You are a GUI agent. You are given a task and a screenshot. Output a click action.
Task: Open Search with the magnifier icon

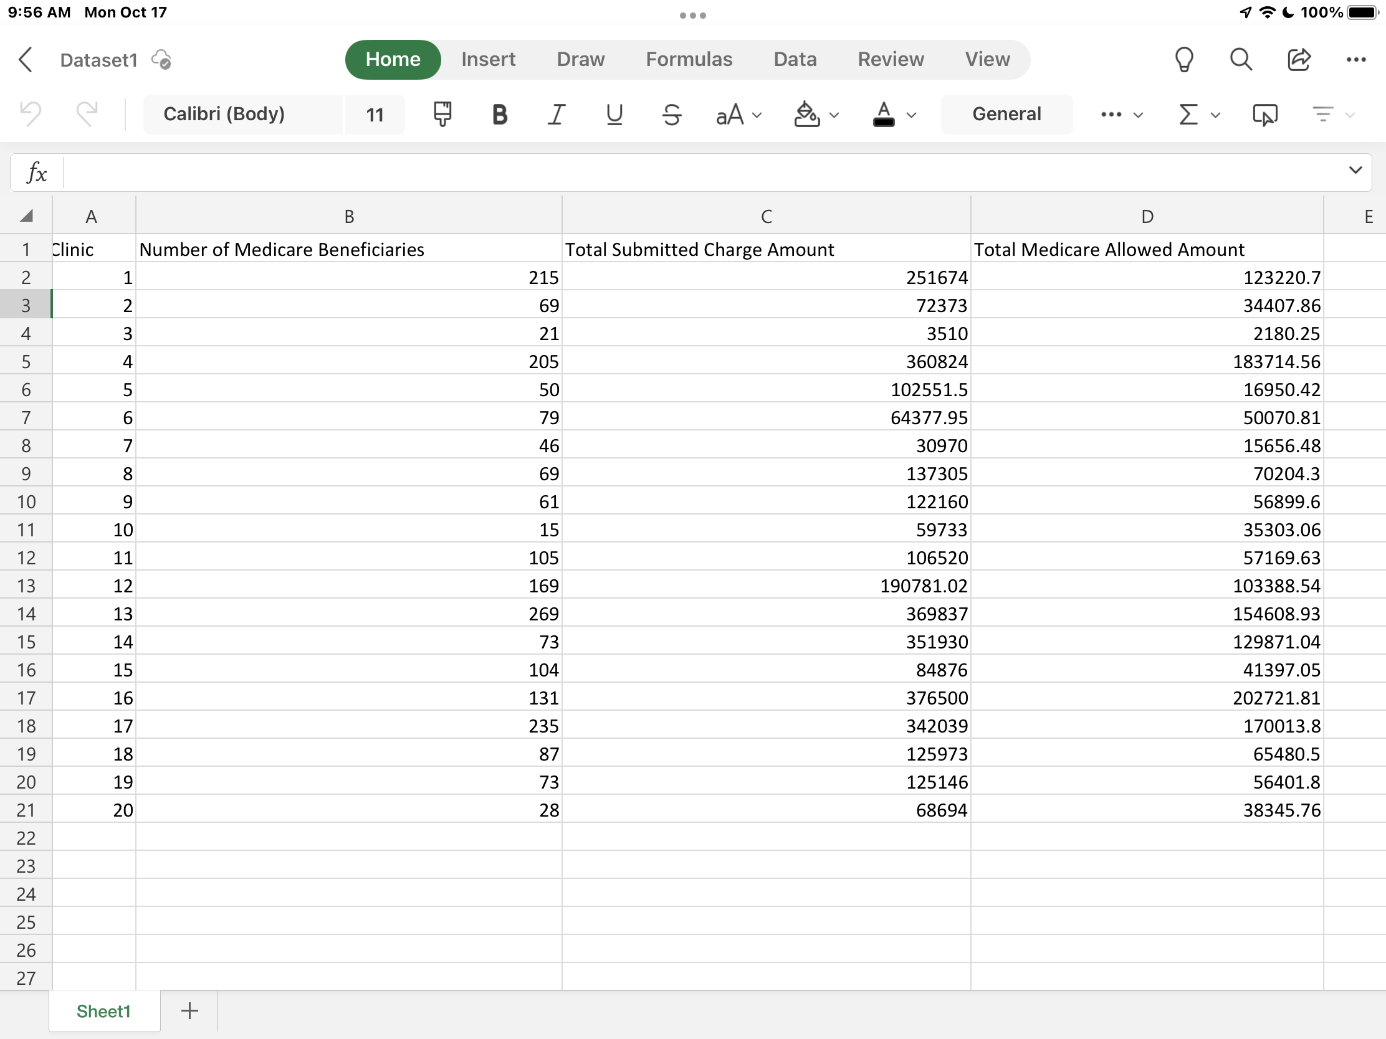[x=1240, y=60]
